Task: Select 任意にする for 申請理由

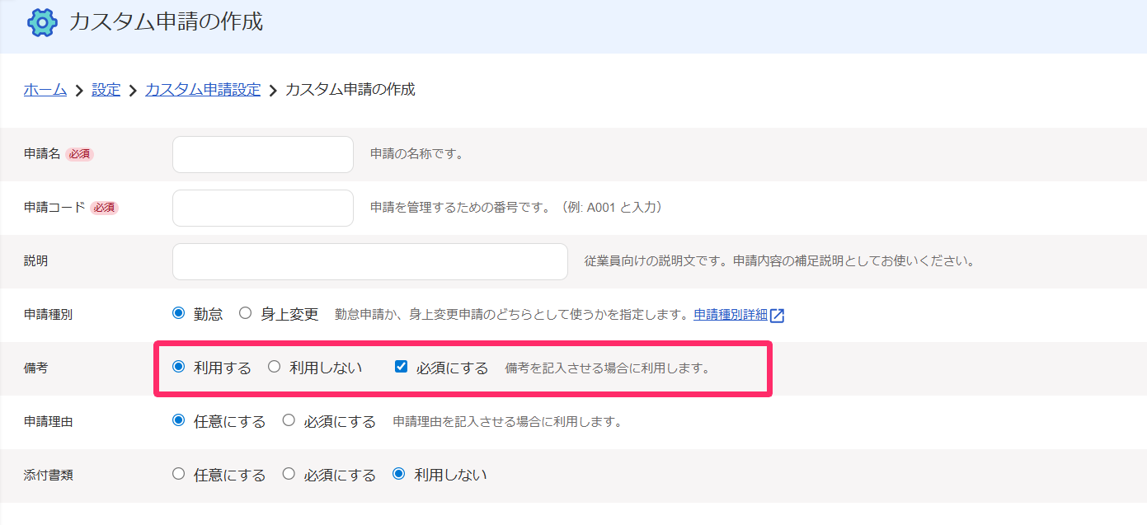Action: 178,420
